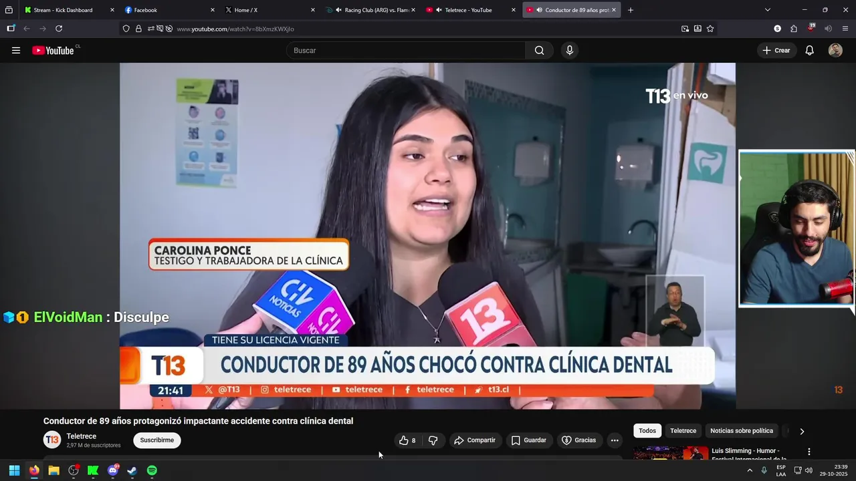Image resolution: width=856 pixels, height=481 pixels.
Task: Dislike the video with thumbs down
Action: pyautogui.click(x=433, y=440)
